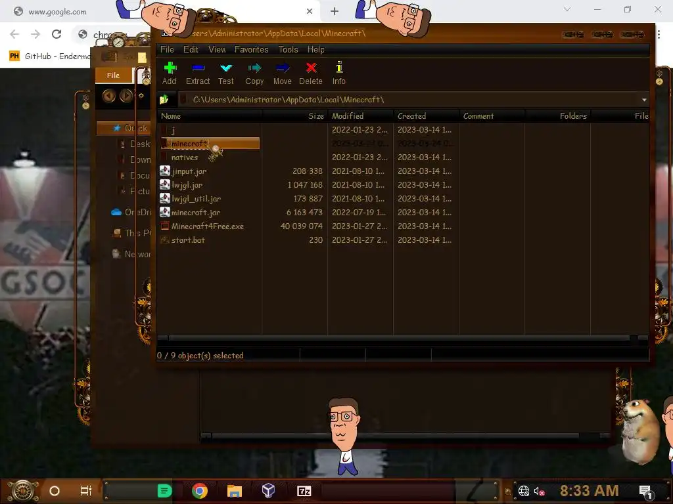
Task: Open the GitHub - Enderma bookmark in Chrome
Action: click(x=50, y=56)
